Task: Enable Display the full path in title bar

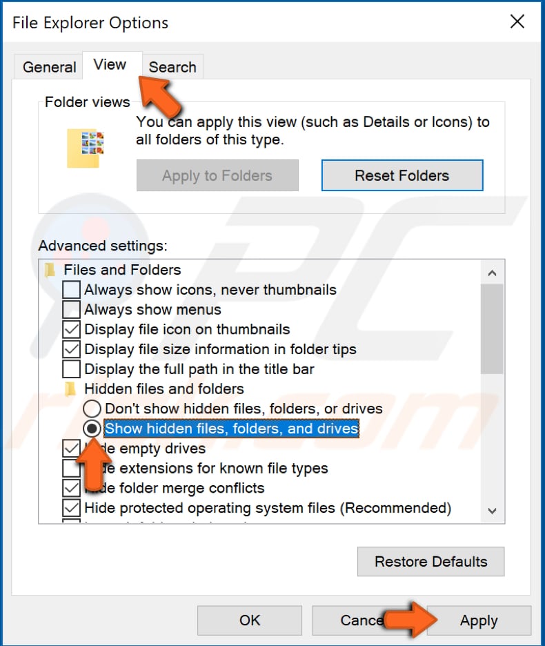Action: point(71,369)
